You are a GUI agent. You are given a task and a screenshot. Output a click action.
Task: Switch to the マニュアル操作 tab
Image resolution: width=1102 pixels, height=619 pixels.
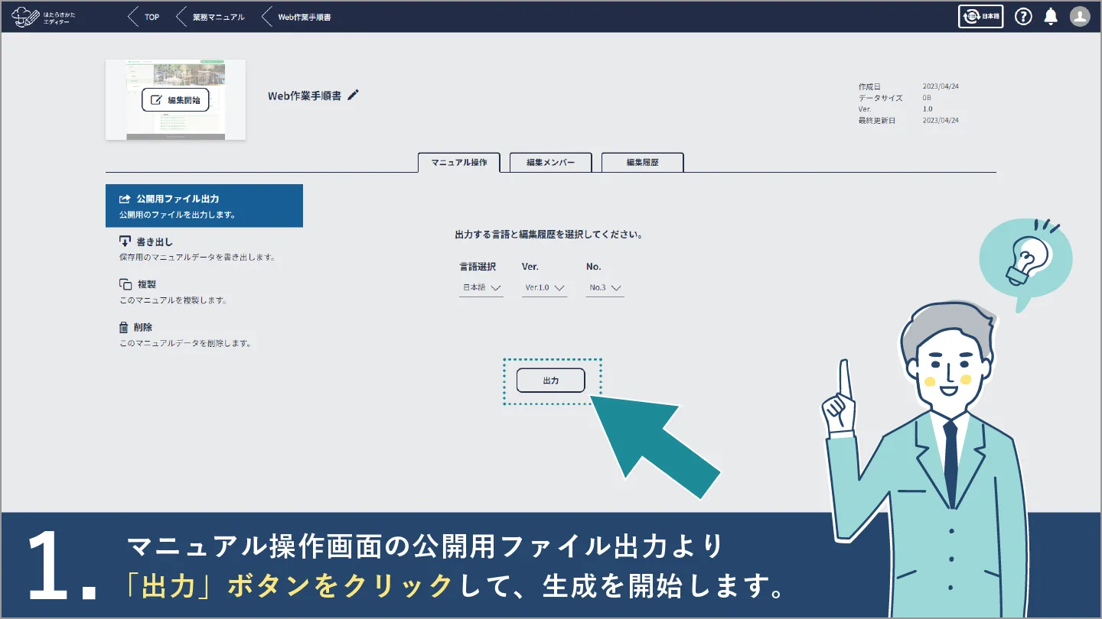pyautogui.click(x=458, y=163)
